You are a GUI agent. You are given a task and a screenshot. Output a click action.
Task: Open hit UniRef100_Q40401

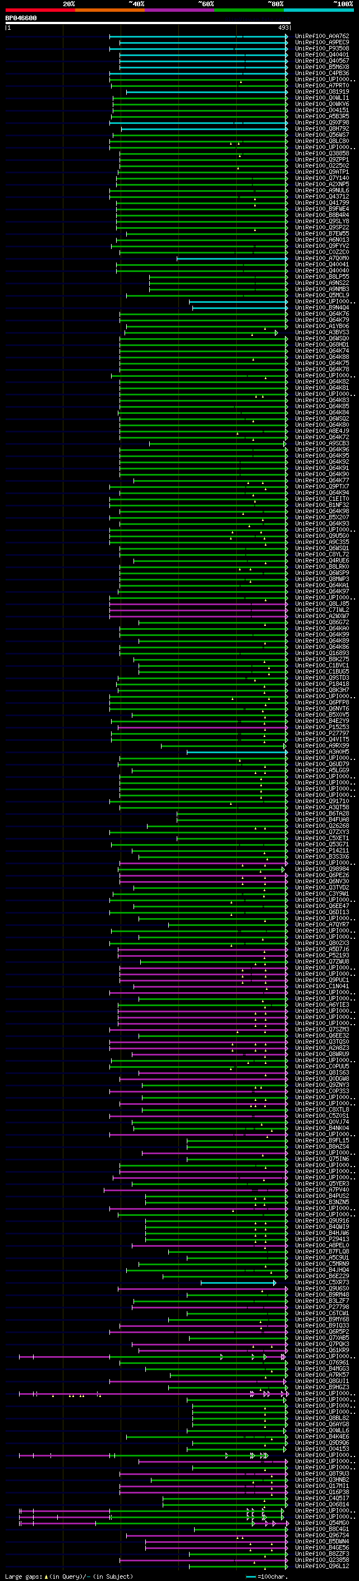click(x=321, y=54)
